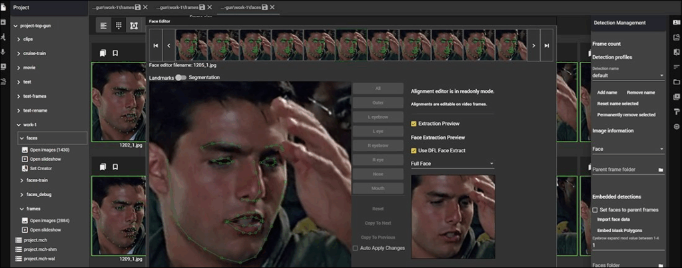Click the browse folder icon for Parent frame folder
The image size is (682, 268).
(661, 170)
